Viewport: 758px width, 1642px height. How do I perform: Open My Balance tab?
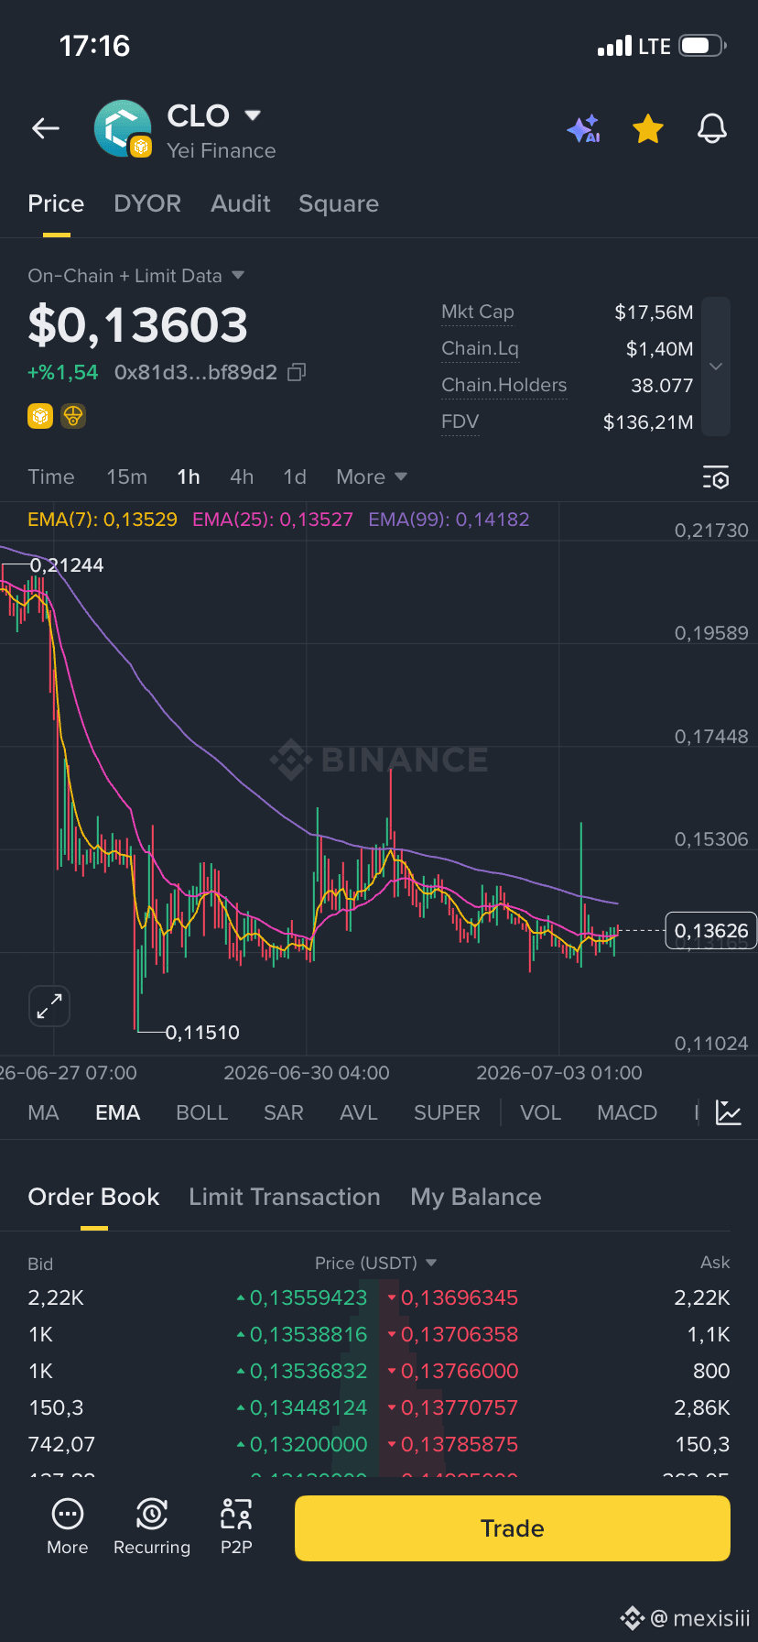point(476,1197)
